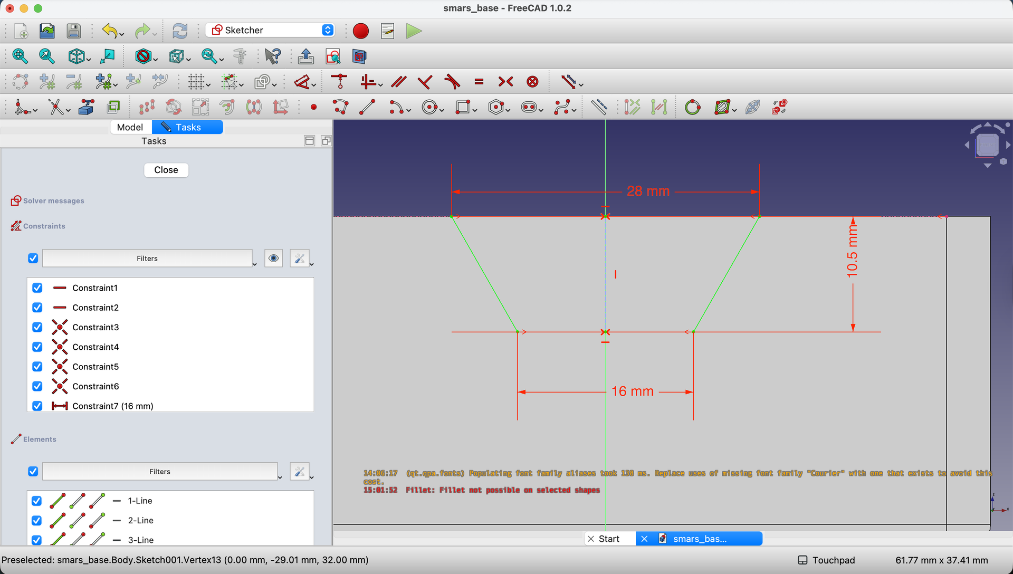The image size is (1013, 574).
Task: Apply the Equal constraint tool
Action: [479, 82]
